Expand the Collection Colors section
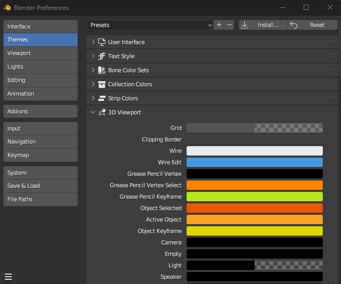Viewport: 341px width, 284px height. (x=93, y=84)
